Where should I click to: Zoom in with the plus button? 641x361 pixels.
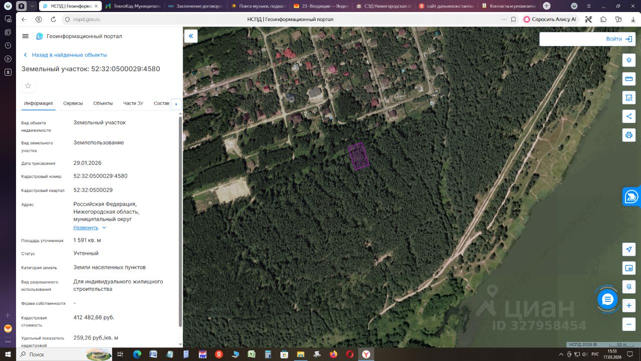pyautogui.click(x=629, y=305)
